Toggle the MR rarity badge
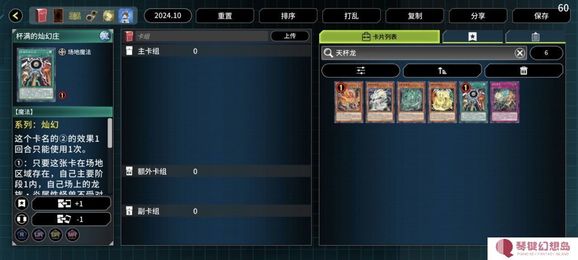578x260 pixels. (x=72, y=234)
